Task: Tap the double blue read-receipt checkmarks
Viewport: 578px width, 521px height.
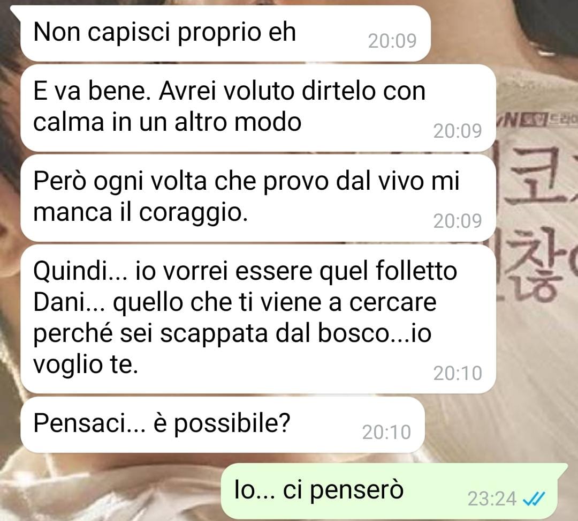Action: pos(534,499)
